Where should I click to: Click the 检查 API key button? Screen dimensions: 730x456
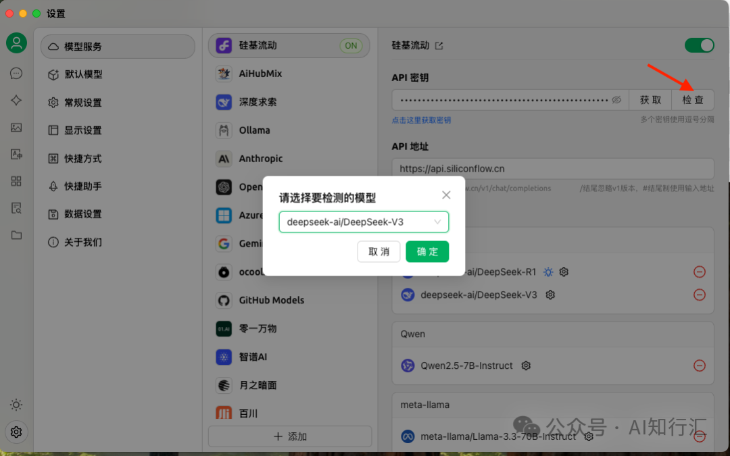692,100
